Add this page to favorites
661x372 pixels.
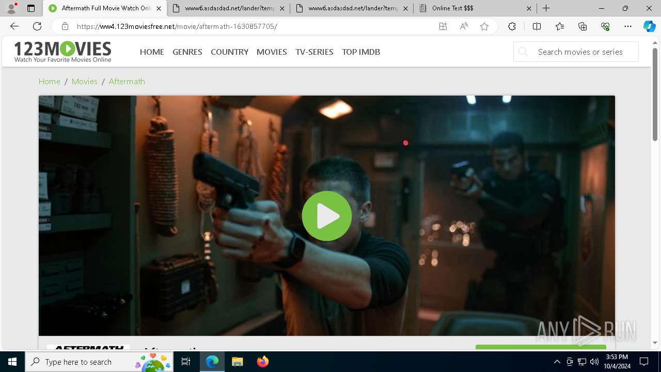click(484, 26)
